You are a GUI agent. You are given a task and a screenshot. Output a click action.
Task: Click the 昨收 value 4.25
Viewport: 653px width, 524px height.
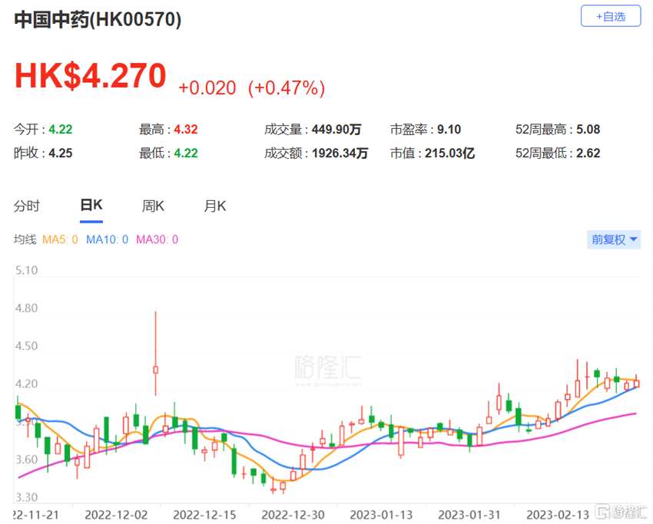point(61,153)
